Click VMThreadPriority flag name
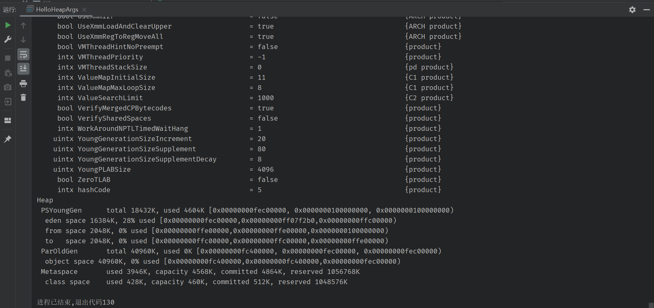 tap(110, 57)
